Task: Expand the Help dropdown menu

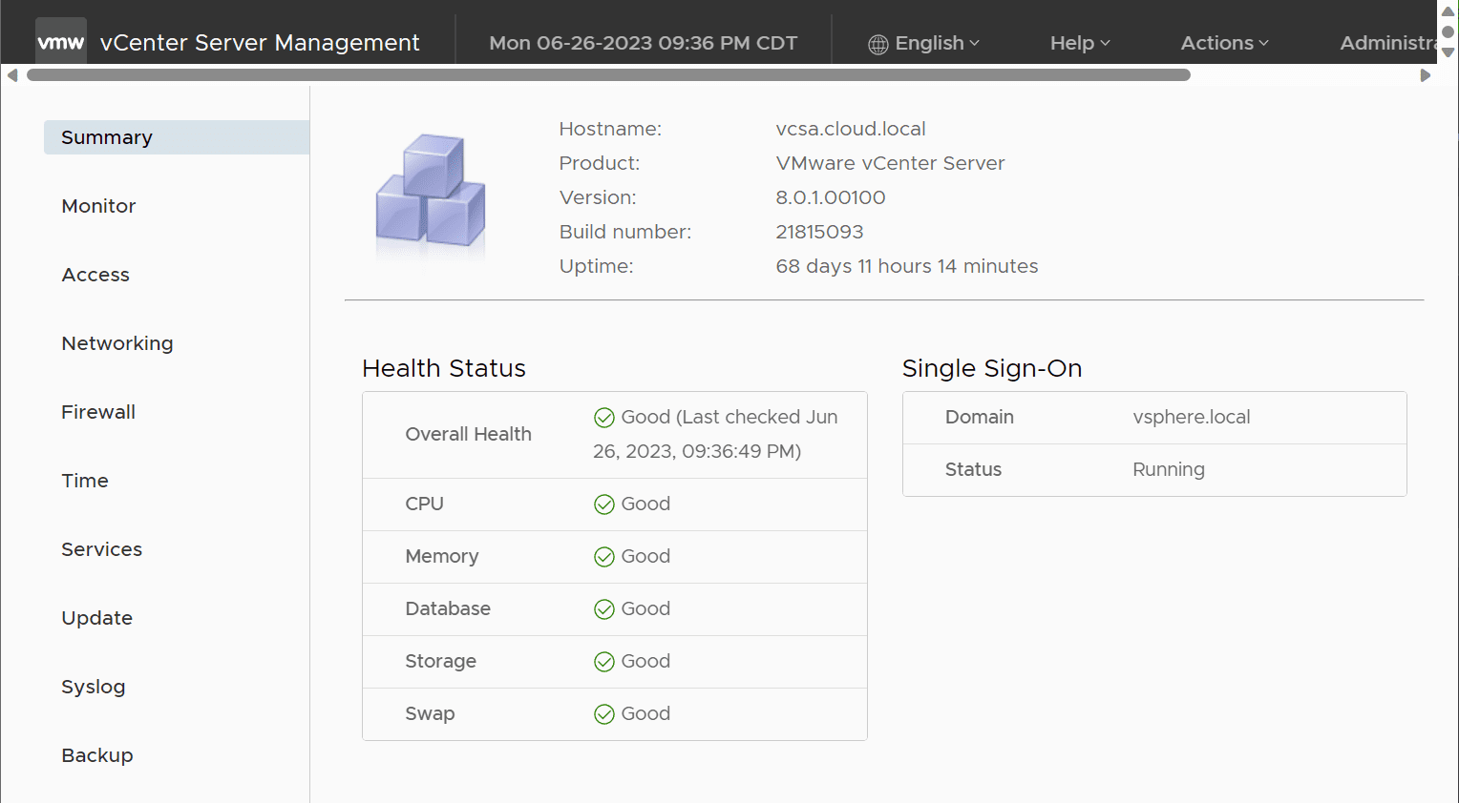Action: (x=1080, y=43)
